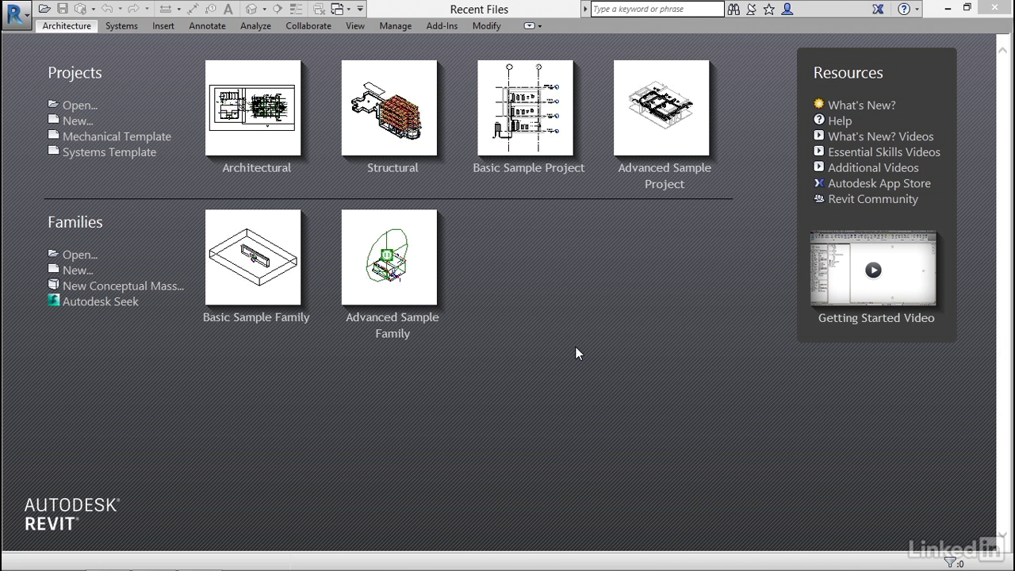Click the Aligned Dimension icon
Screen dimensions: 1015x571
193,9
